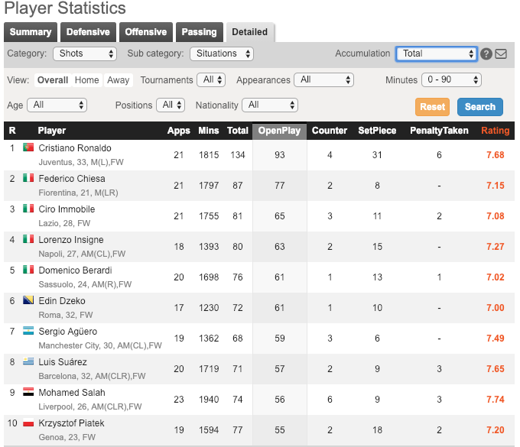Viewport: 520px width, 447px height.
Task: Click Bosnia flag beside Edin Dzeko
Action: coord(29,300)
